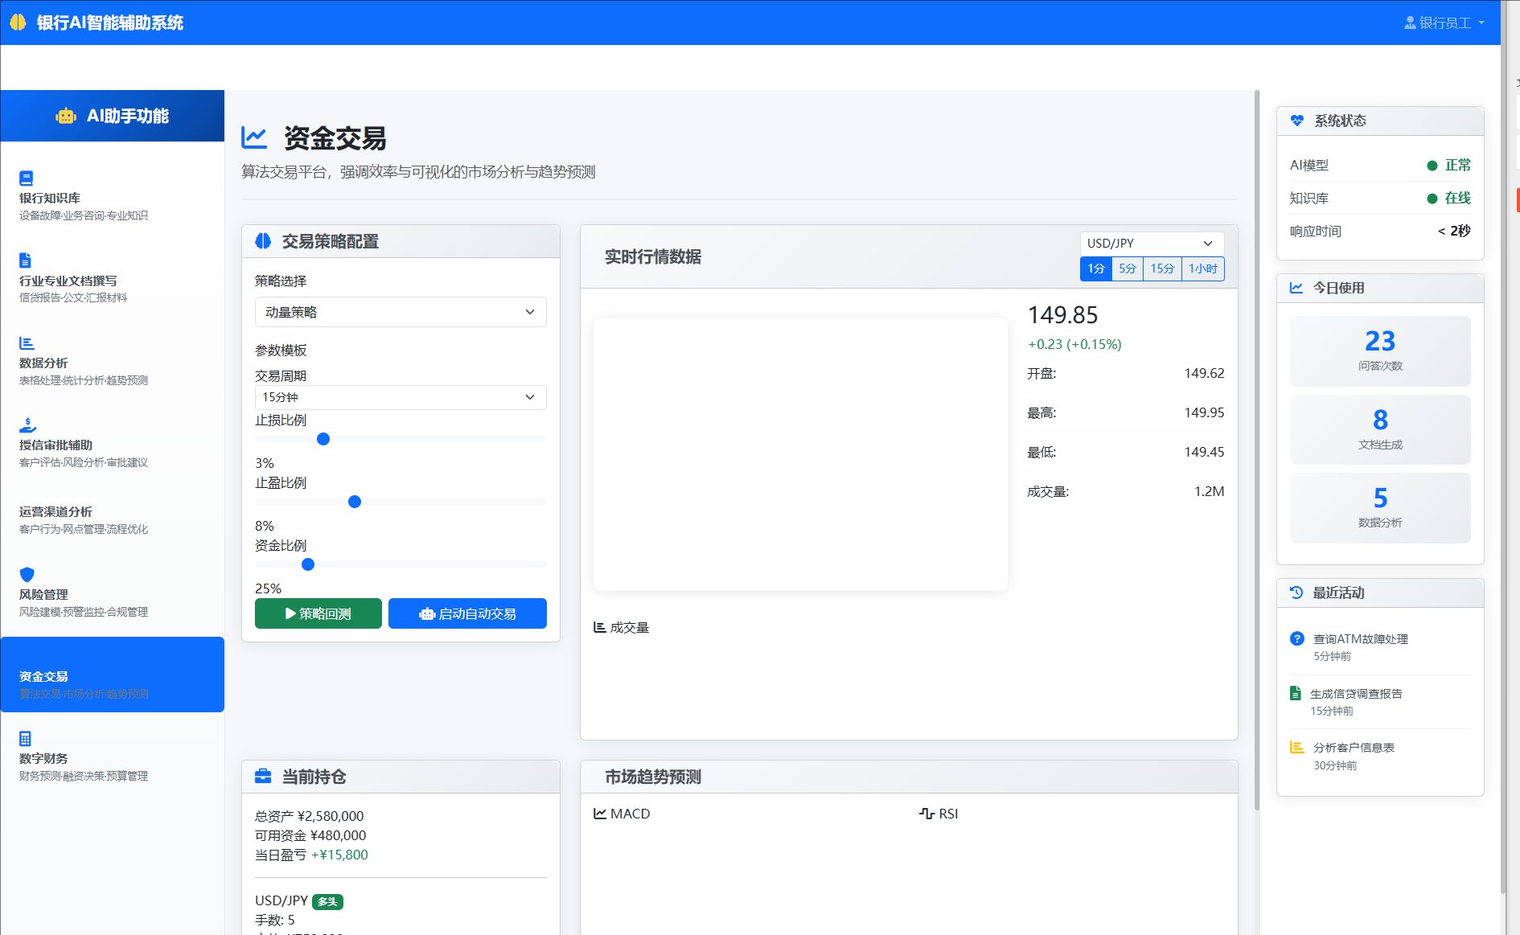This screenshot has height=935, width=1520.
Task: Click the 生成信贷调查报告 recent activity entry
Action: coord(1356,694)
